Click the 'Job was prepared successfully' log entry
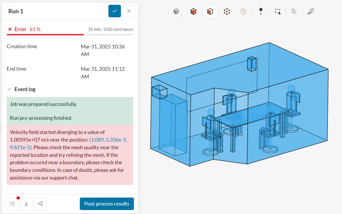Image resolution: width=342 pixels, height=214 pixels. [43, 104]
